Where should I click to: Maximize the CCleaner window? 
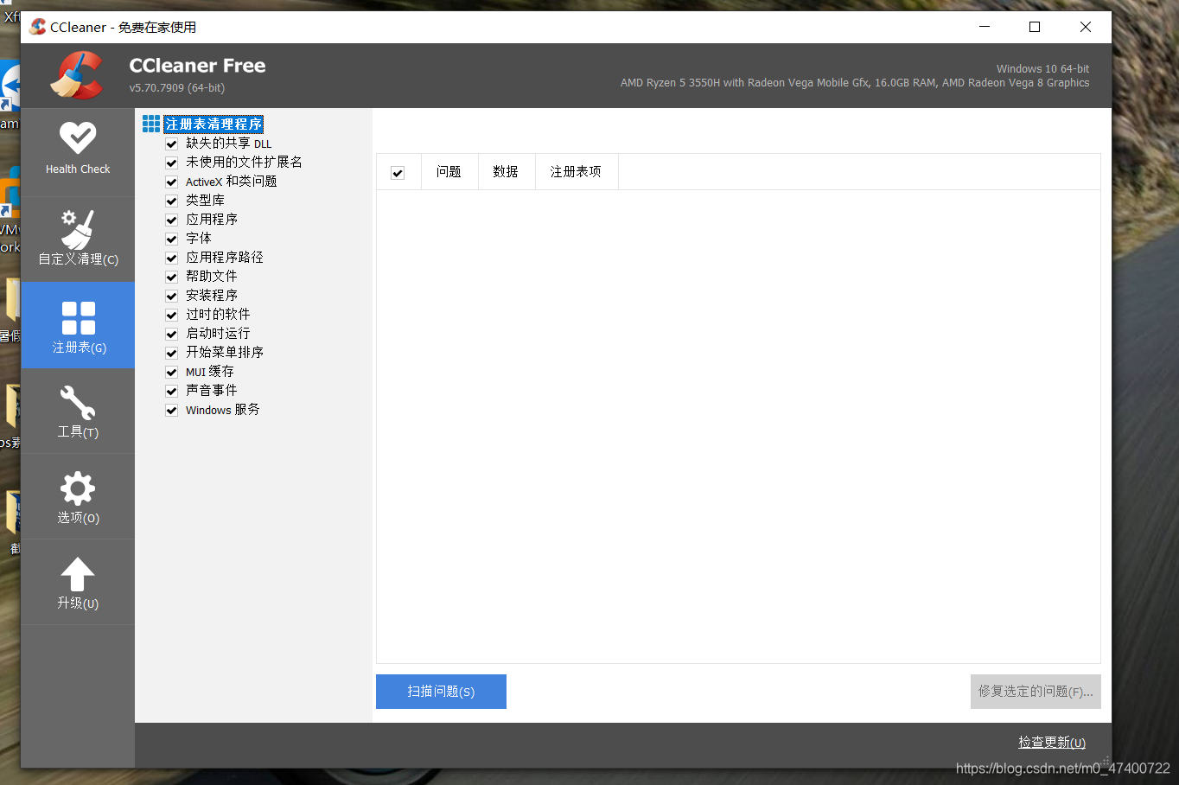coord(1035,27)
